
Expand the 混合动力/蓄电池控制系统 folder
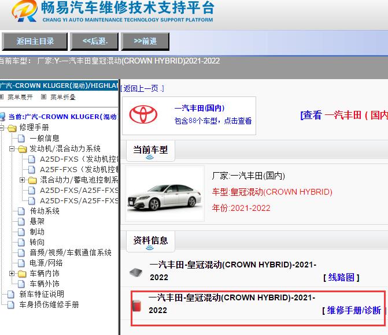pyautogui.click(x=23, y=180)
